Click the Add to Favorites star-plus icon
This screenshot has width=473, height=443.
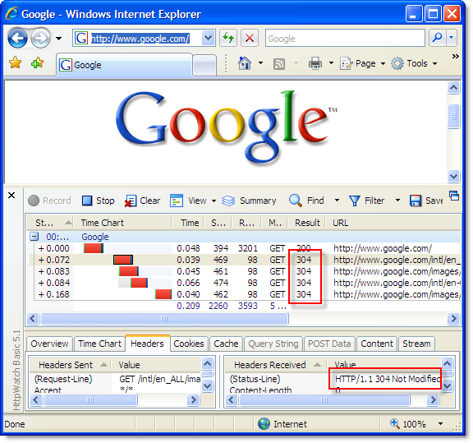pyautogui.click(x=38, y=62)
